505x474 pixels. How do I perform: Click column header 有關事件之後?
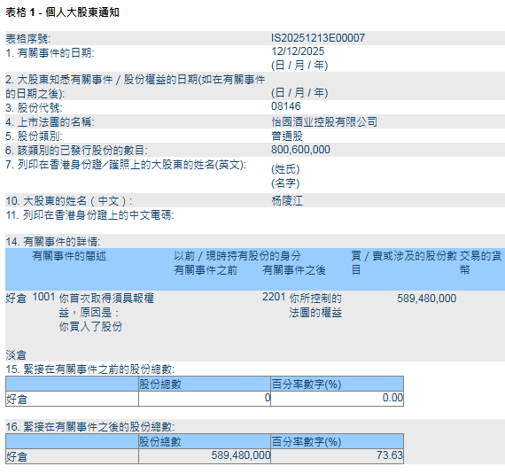[294, 270]
